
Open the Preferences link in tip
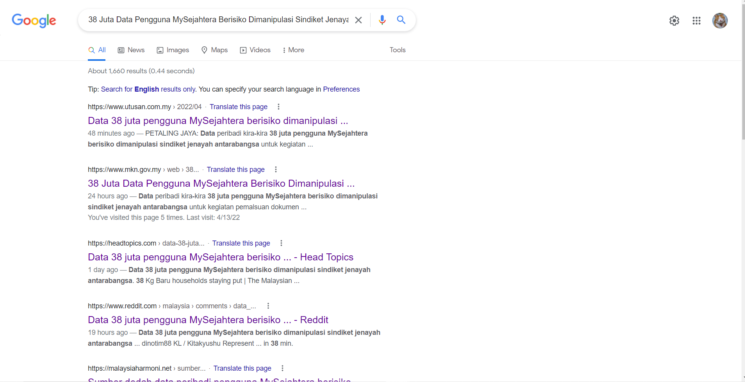coord(341,89)
